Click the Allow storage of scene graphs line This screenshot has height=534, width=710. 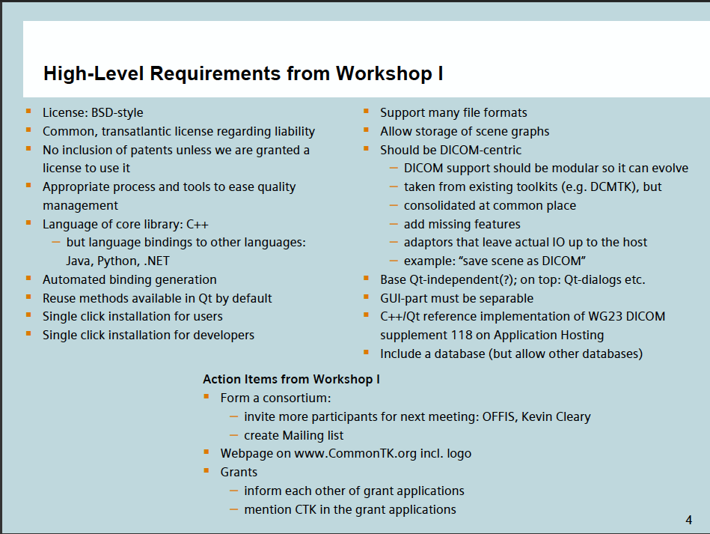(465, 132)
